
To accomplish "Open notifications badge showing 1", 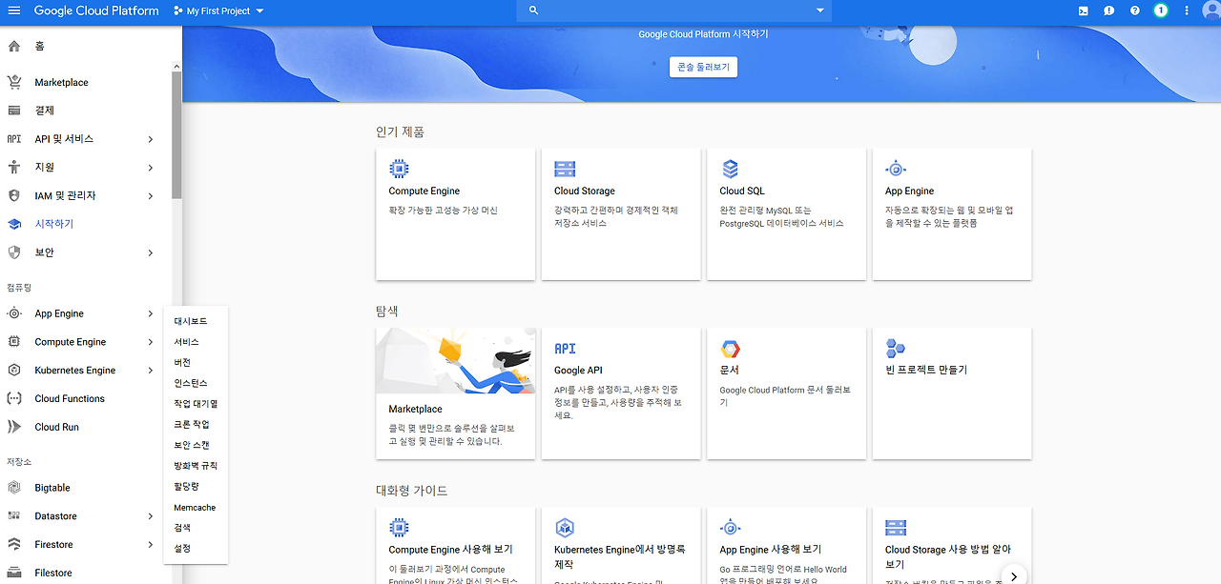I will [1161, 10].
